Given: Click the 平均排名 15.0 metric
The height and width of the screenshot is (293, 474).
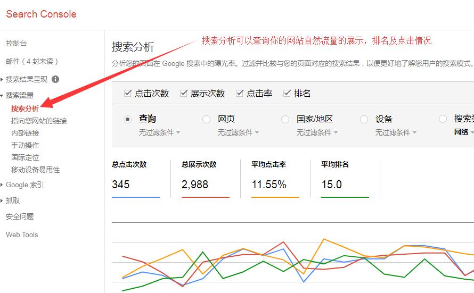Looking at the screenshot, I should pyautogui.click(x=345, y=179).
